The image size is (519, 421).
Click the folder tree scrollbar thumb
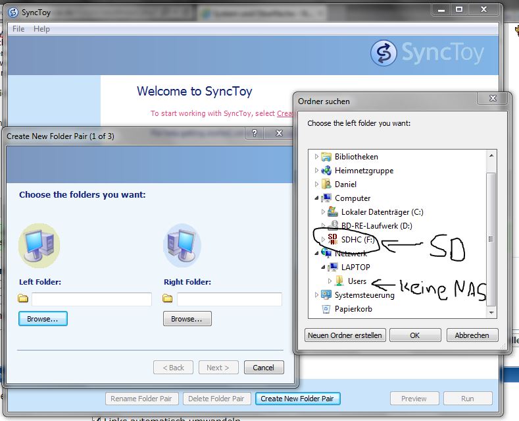coord(491,239)
